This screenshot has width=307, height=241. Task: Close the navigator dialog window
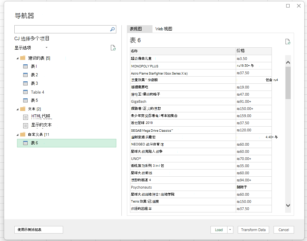pyautogui.click(x=299, y=6)
